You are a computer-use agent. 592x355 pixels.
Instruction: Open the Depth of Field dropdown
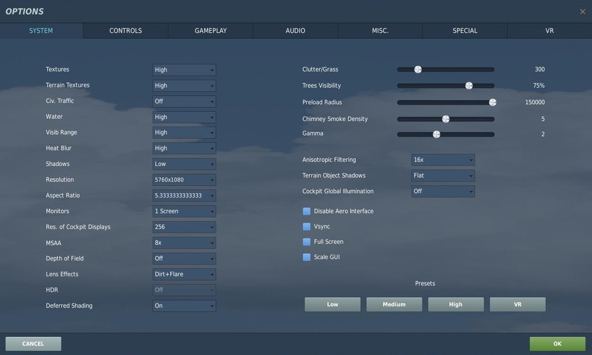184,259
